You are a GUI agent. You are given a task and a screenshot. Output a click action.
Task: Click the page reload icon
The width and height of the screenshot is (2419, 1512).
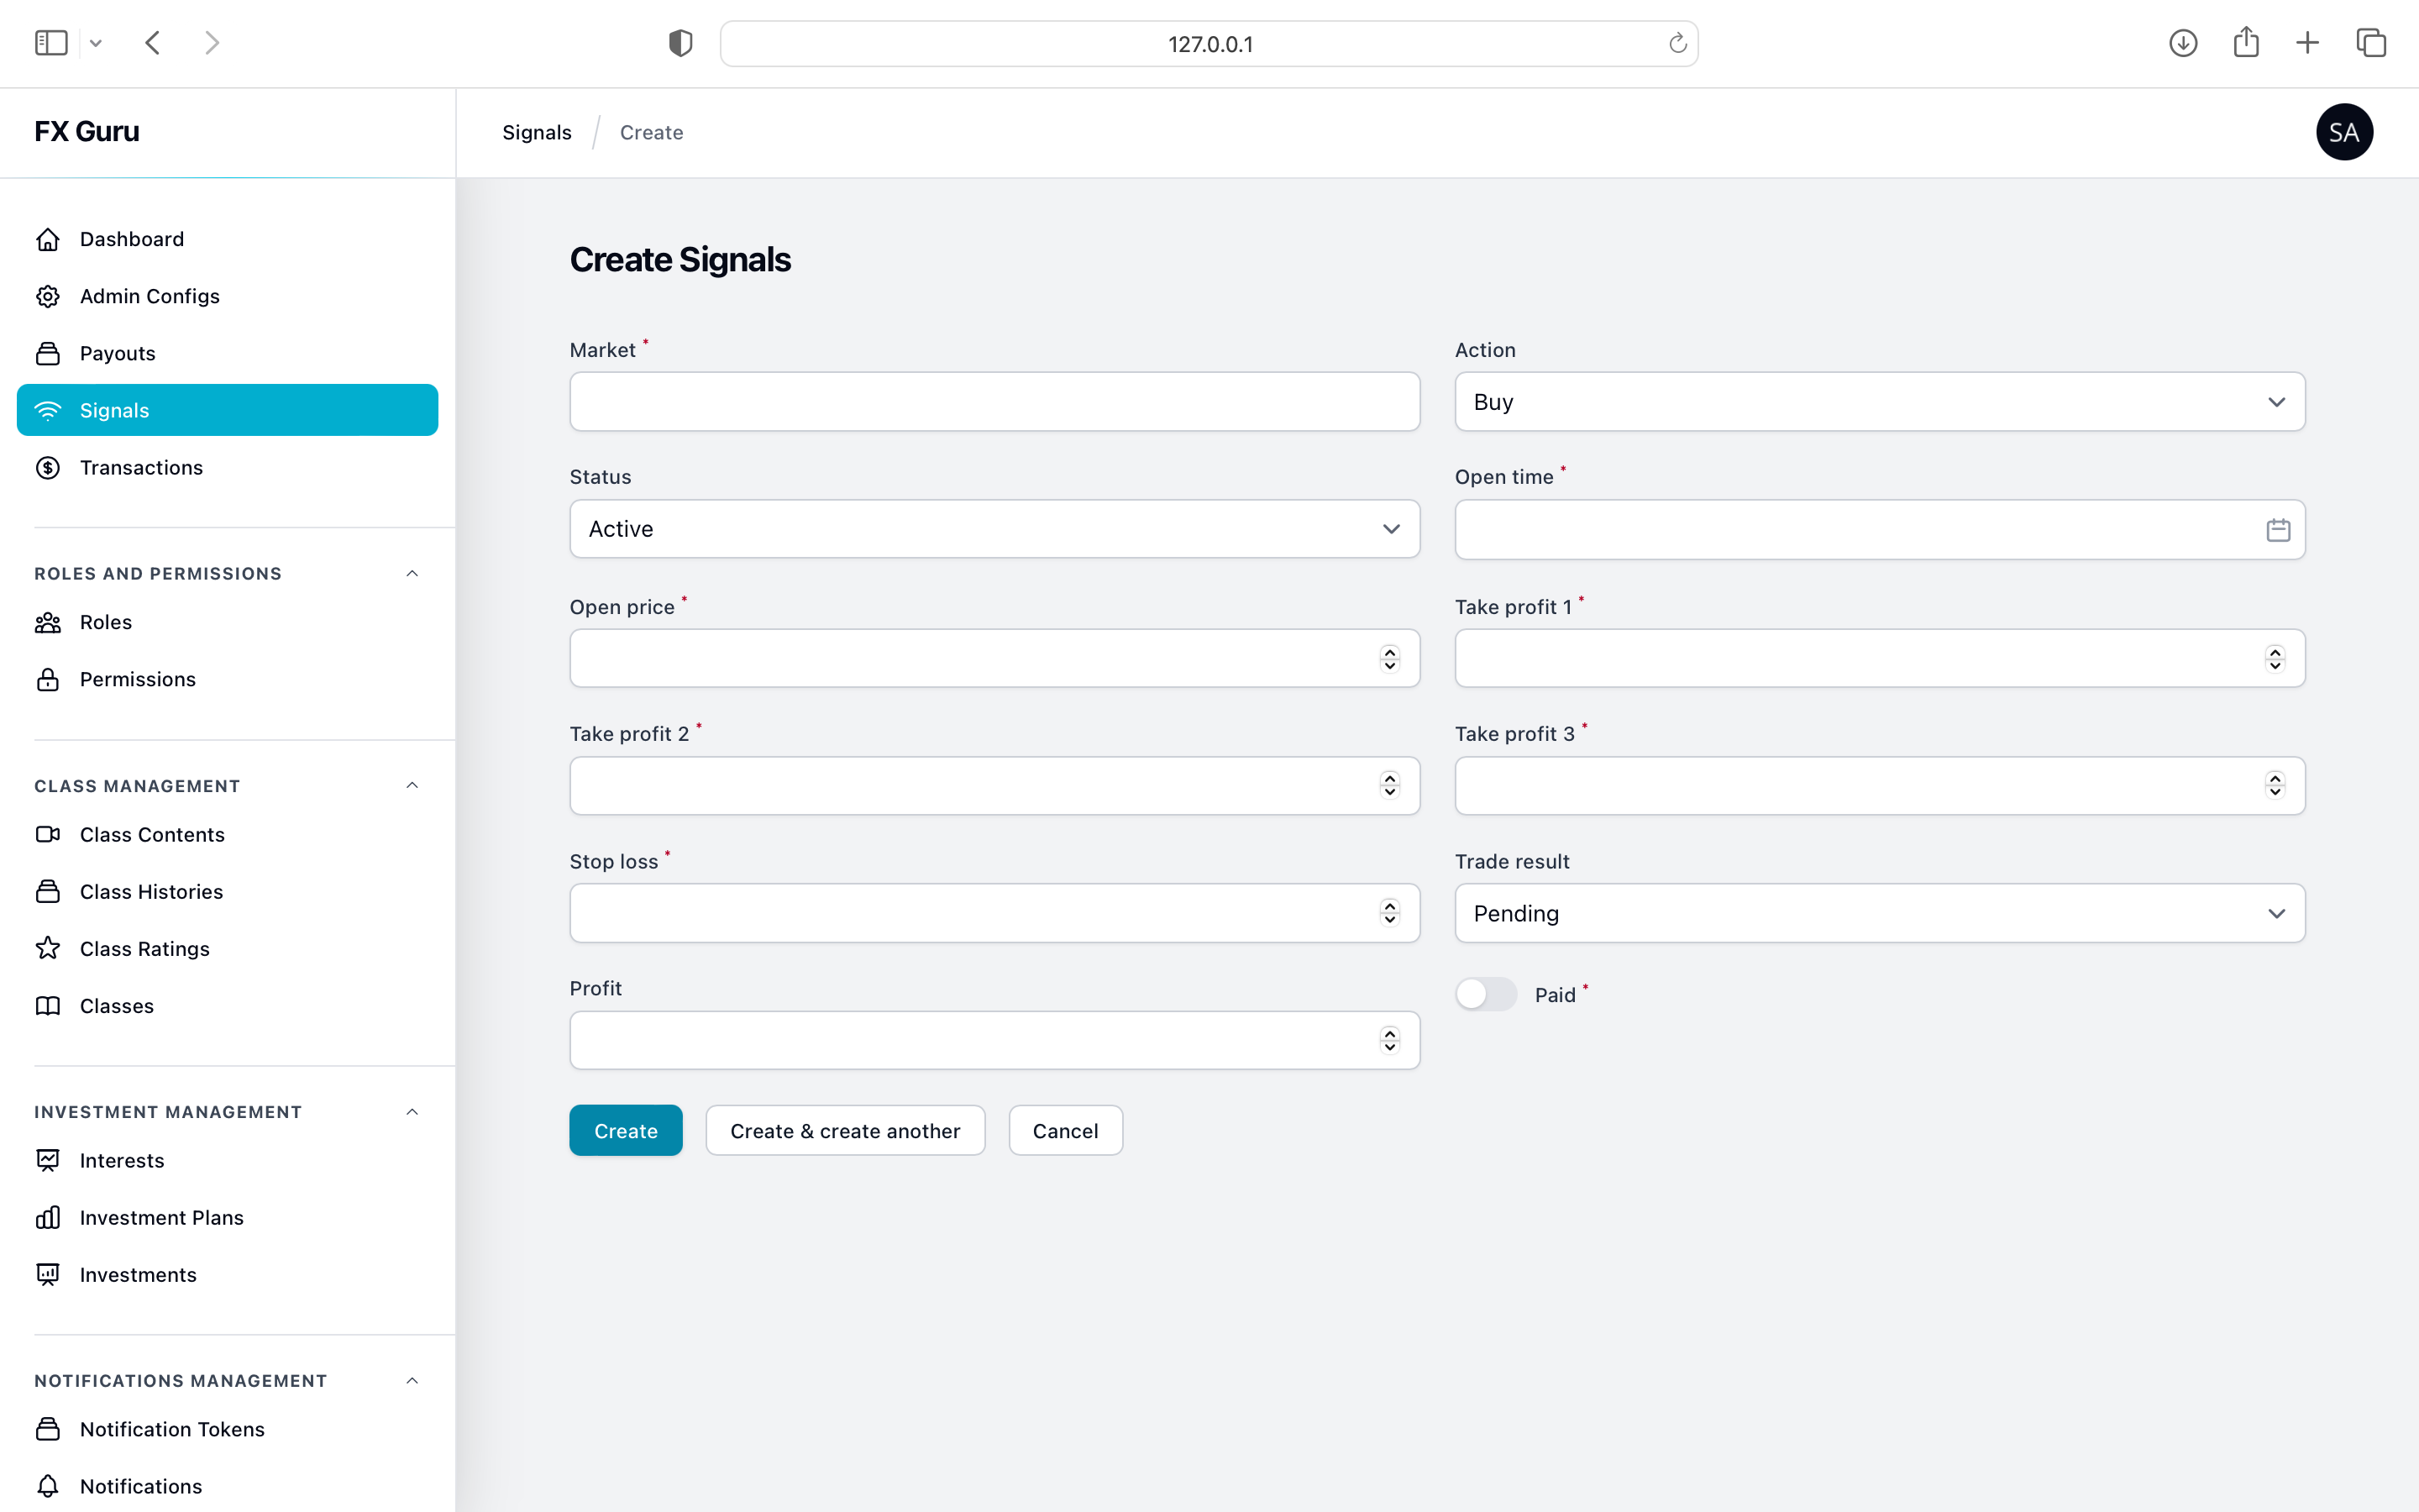tap(1677, 43)
